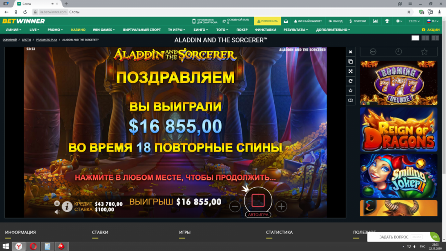Open game info 'i' button
The width and height of the screenshot is (446, 251).
click(67, 206)
